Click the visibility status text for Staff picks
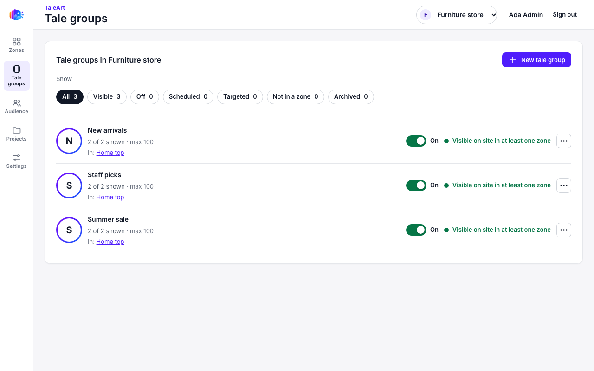Screen dimensions: 594x371 (x=502, y=185)
